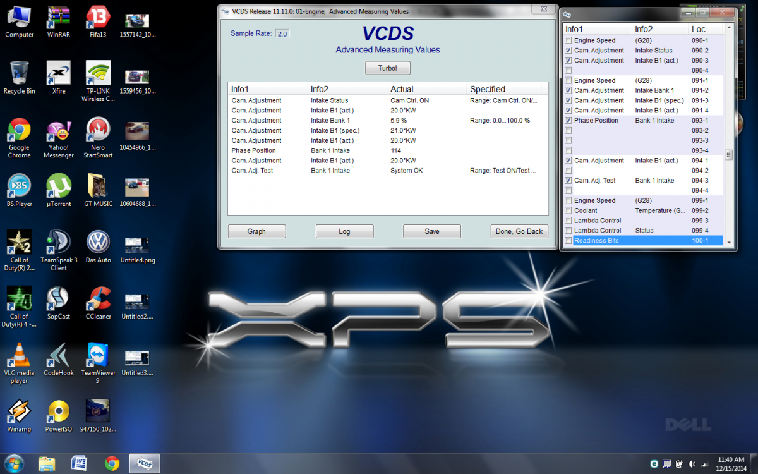Click the VCDS icon in the taskbar
This screenshot has height=474, width=758.
click(145, 463)
